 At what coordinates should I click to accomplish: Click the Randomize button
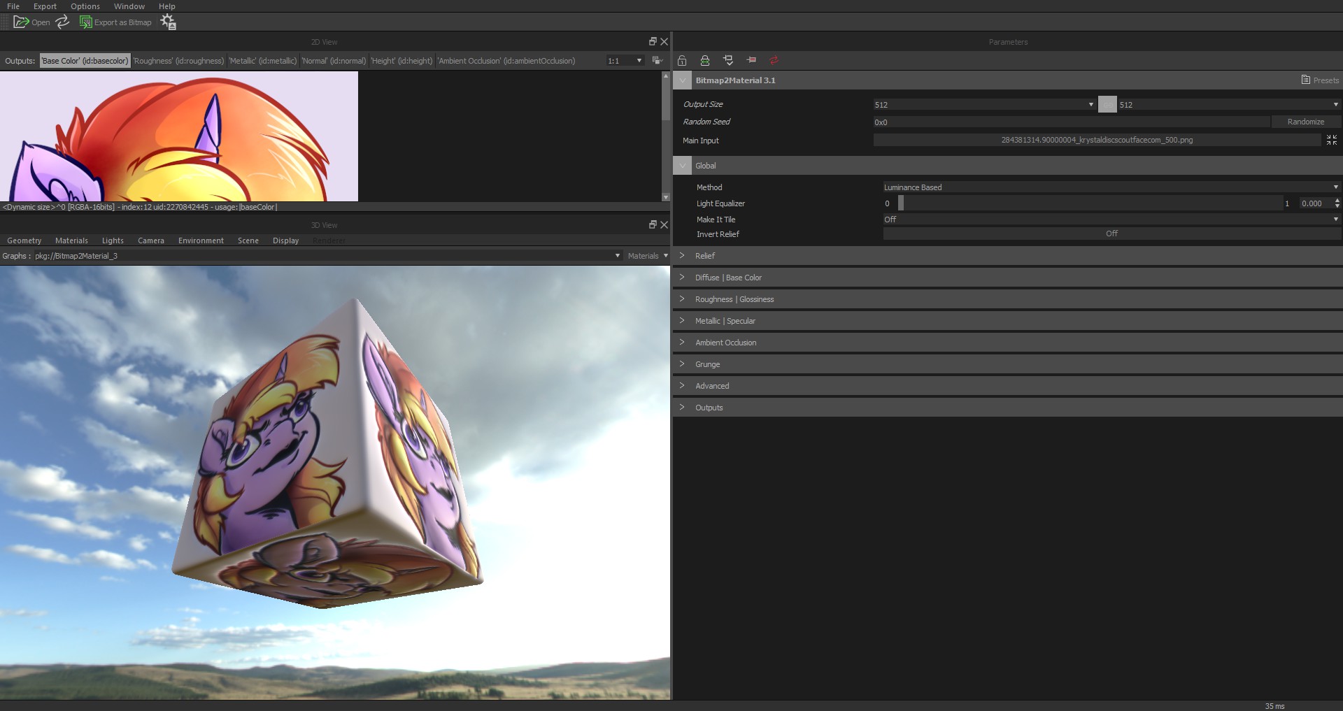(x=1306, y=122)
